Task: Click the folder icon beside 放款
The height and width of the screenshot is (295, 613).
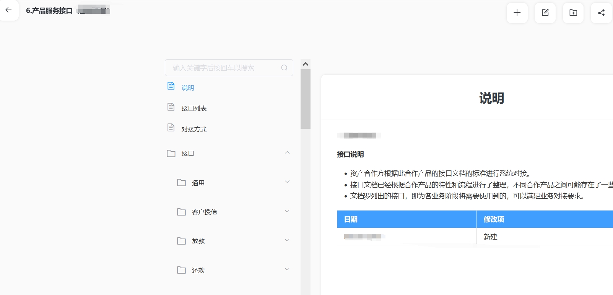Action: pyautogui.click(x=181, y=241)
